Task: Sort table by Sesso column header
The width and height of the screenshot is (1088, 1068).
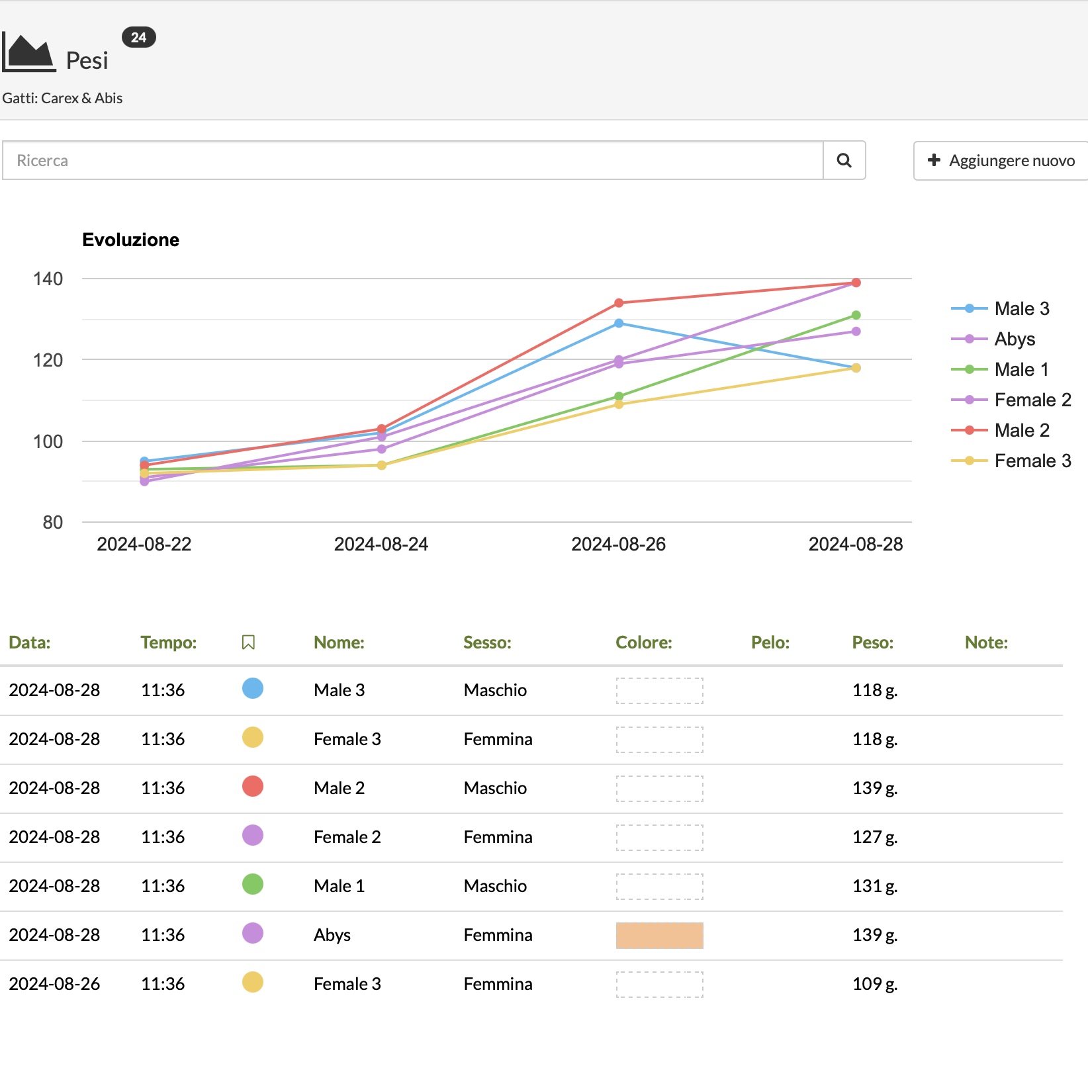Action: pos(487,643)
